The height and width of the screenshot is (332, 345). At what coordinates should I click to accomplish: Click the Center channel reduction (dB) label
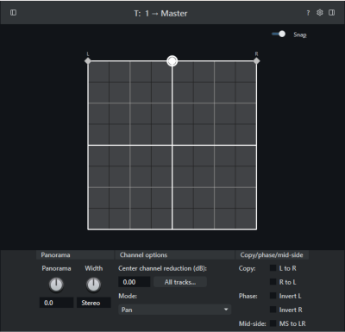tap(162, 268)
